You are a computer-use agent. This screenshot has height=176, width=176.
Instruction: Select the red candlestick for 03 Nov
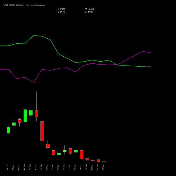(x=20, y=121)
